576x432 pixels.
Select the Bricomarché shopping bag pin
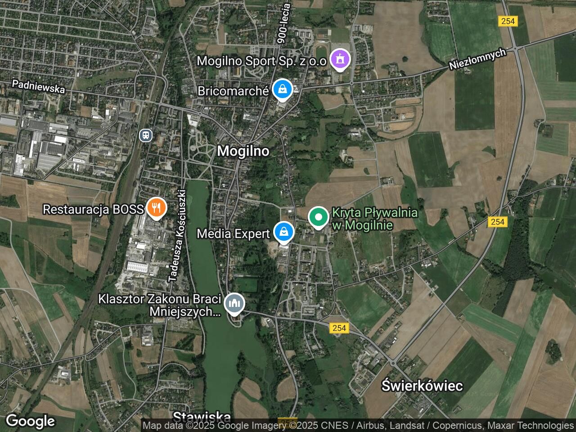click(x=282, y=90)
